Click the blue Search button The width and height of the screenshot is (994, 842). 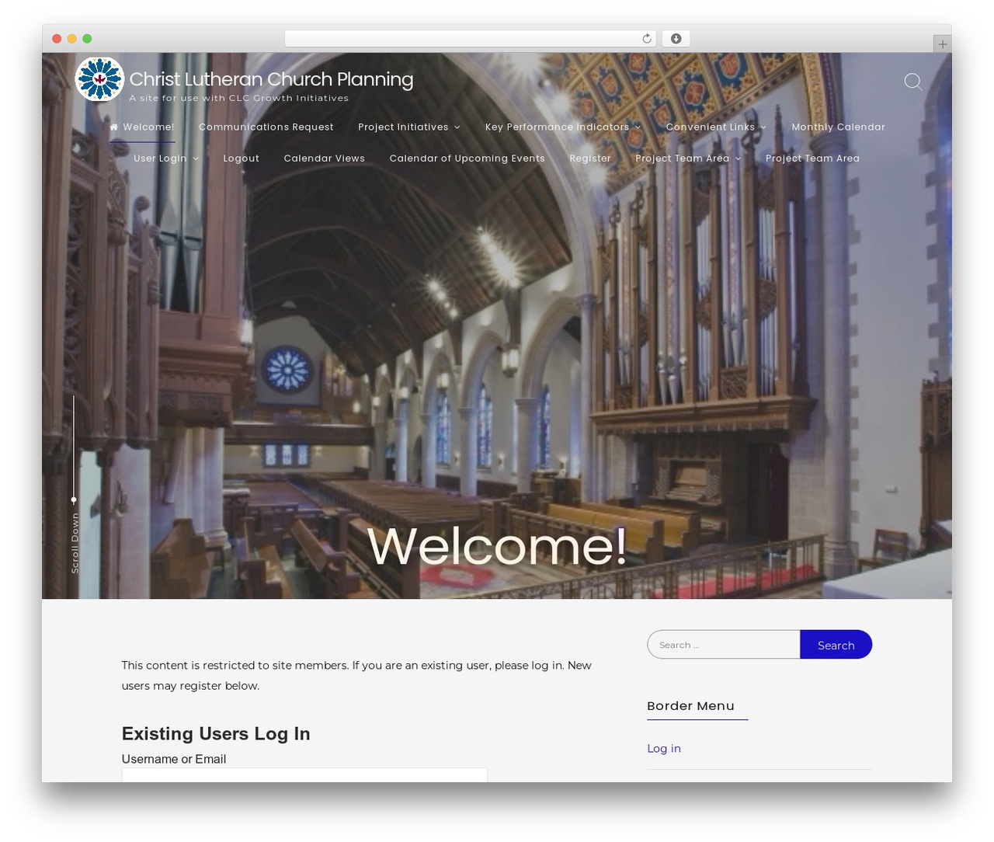836,645
